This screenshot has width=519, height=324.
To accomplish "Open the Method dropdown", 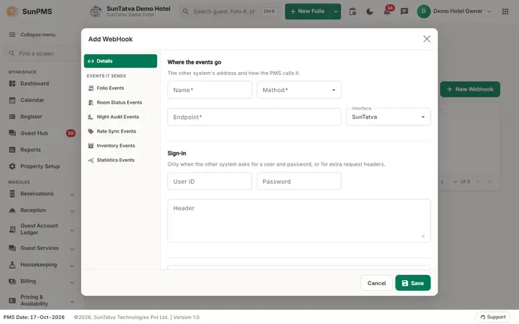I will [x=299, y=90].
